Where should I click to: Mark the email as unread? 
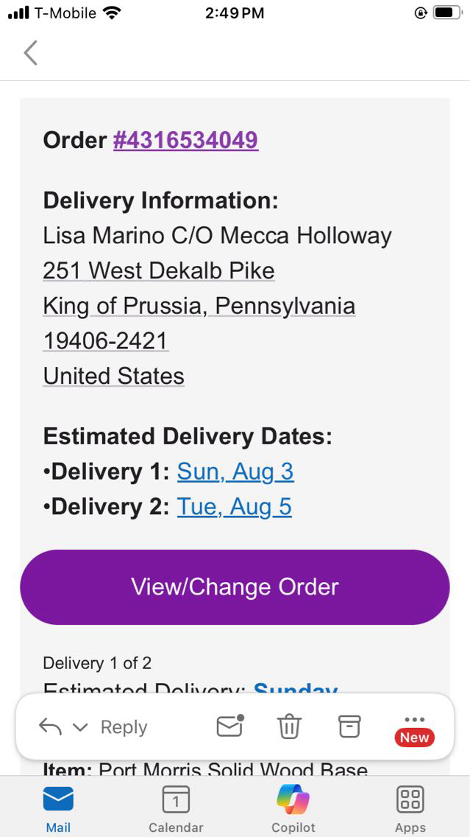[x=229, y=726]
